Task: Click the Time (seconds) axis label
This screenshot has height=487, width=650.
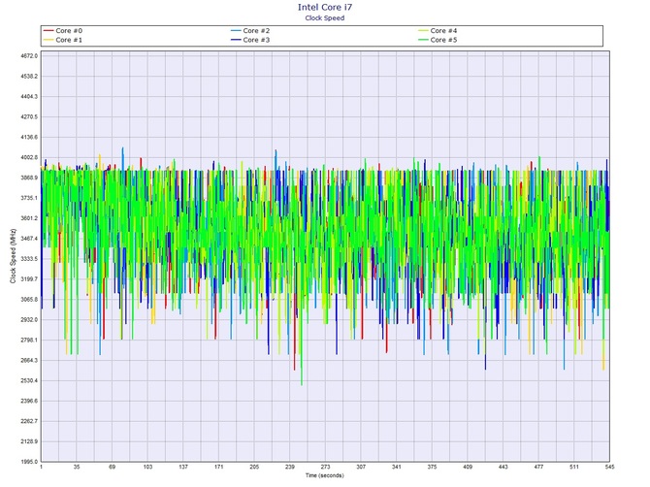Action: tap(325, 476)
